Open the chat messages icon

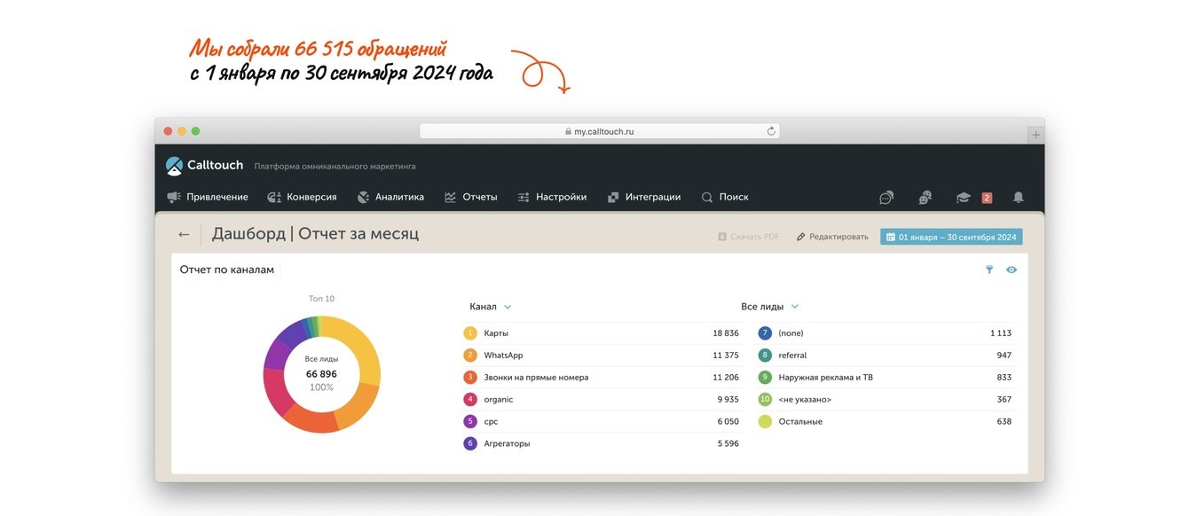coord(886,198)
